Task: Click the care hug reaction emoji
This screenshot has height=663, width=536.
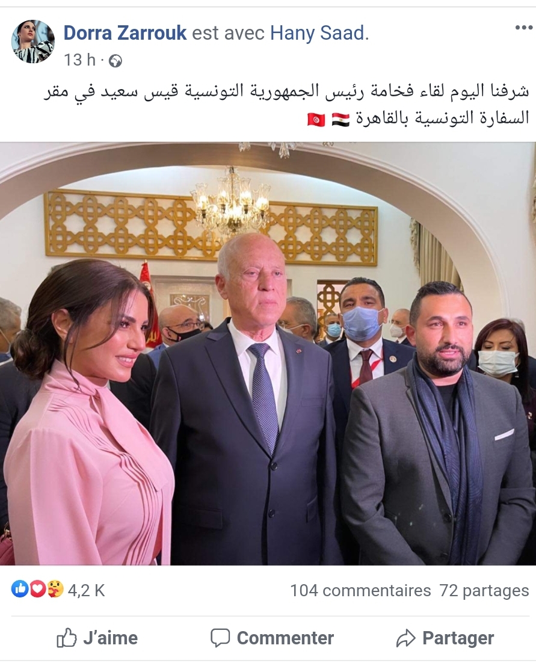Action: click(55, 589)
